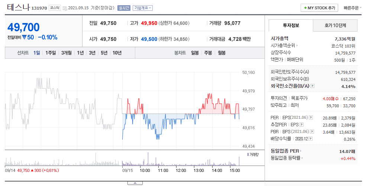
Task: Select the 1일 line chart period
Action: pos(37,53)
